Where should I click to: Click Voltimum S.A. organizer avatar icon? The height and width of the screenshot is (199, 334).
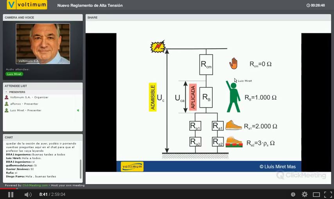coord(7,97)
